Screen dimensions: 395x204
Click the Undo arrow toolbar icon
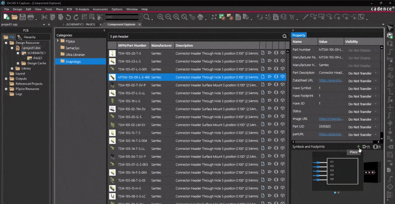coord(68,17)
